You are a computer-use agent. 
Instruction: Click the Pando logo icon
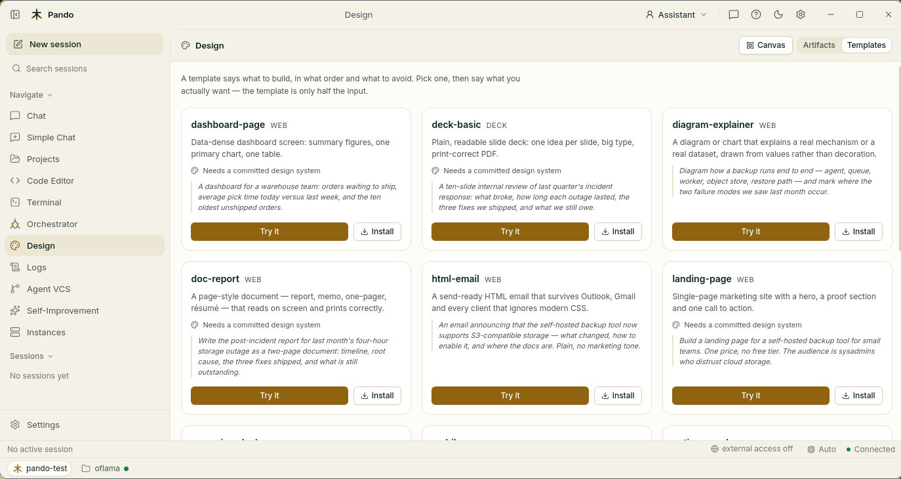tap(37, 14)
